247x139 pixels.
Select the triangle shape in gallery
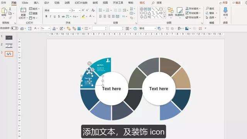[149, 13]
